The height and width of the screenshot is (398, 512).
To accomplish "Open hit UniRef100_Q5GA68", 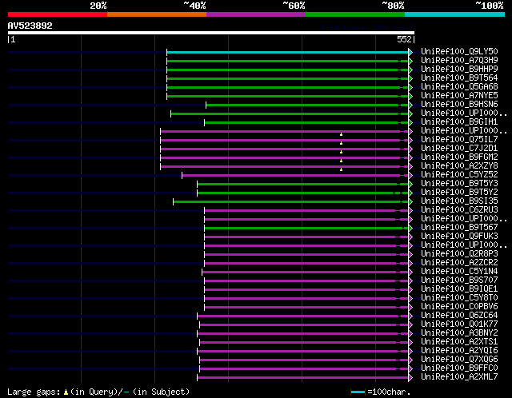I will pos(459,87).
